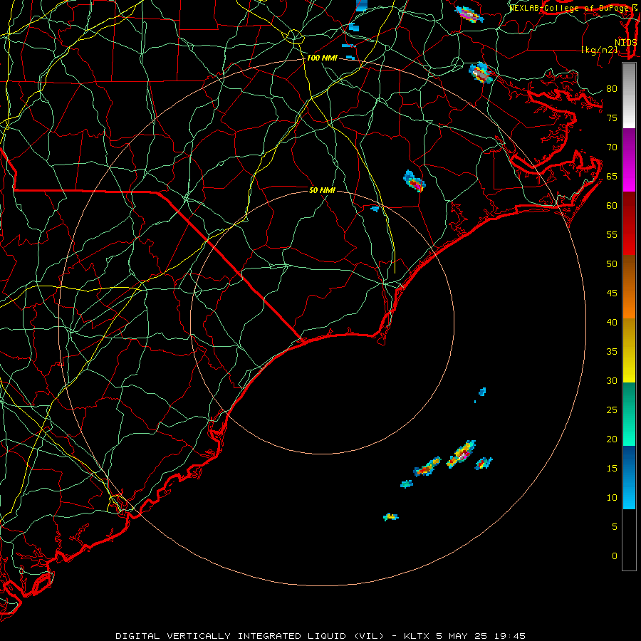
Task: Click the 20 value on the VIL scale
Action: tap(612, 439)
